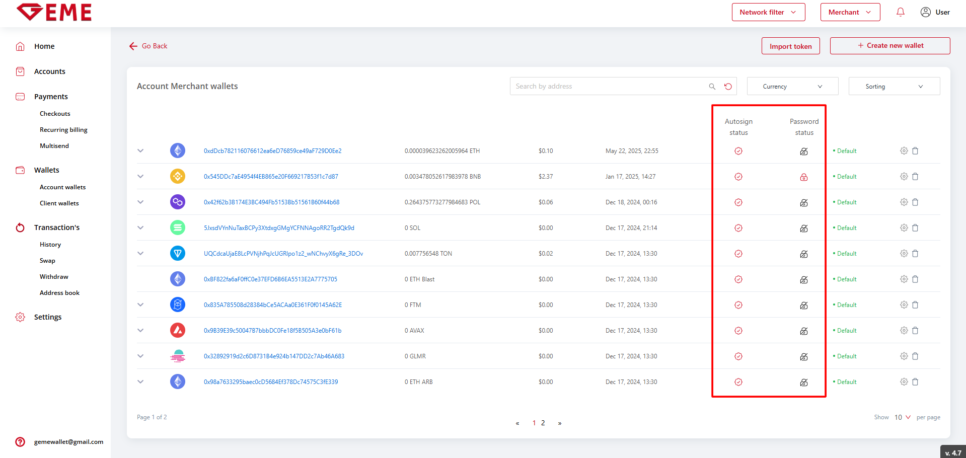Click the Create new wallet button
The height and width of the screenshot is (458, 966).
click(889, 46)
